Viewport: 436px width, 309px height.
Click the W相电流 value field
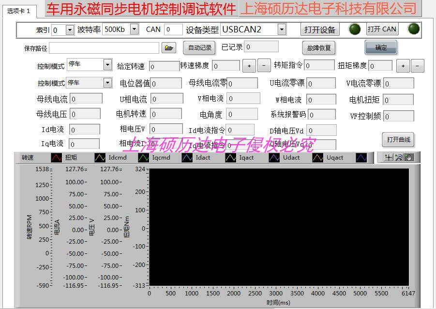point(321,100)
